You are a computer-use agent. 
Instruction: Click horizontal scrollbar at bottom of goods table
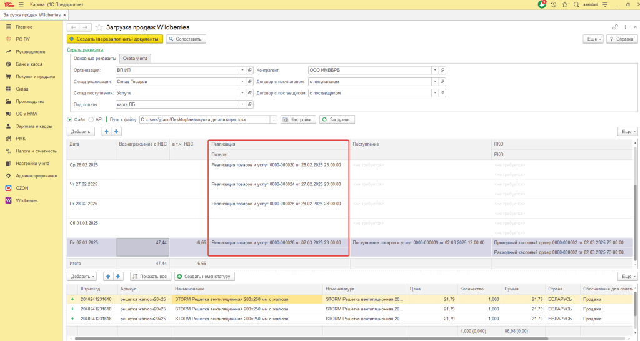click(311, 338)
